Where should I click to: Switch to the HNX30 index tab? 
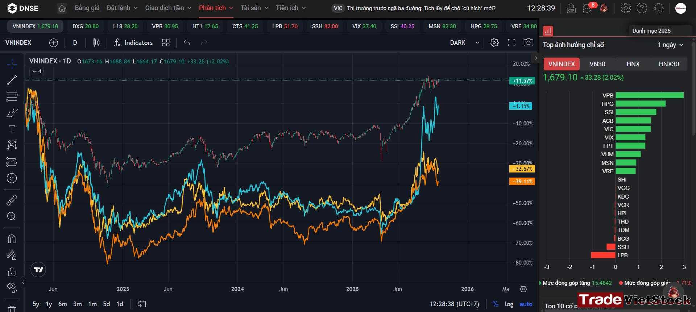pyautogui.click(x=669, y=64)
